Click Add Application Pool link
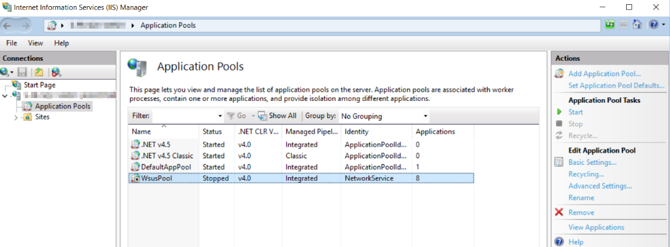The width and height of the screenshot is (670, 247). 605,74
